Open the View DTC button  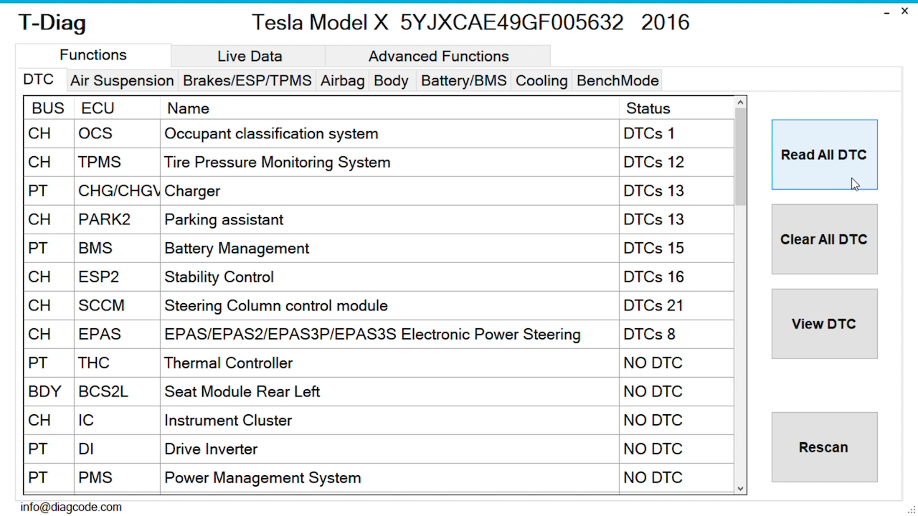[x=824, y=324]
